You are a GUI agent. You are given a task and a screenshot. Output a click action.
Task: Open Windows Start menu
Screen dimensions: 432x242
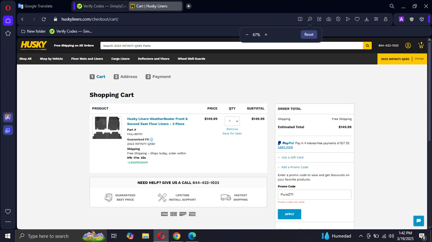(x=8, y=236)
